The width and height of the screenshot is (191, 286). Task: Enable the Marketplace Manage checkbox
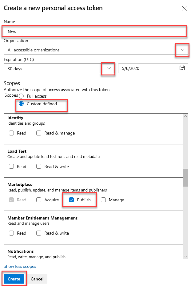pyautogui.click(x=103, y=200)
